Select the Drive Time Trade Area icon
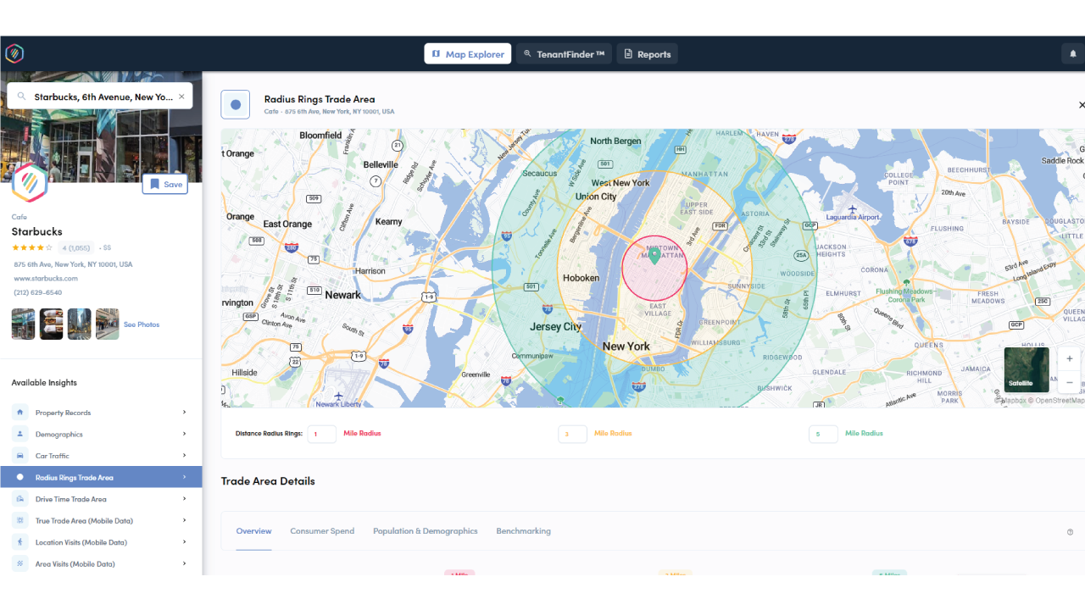The image size is (1085, 610). pos(19,498)
